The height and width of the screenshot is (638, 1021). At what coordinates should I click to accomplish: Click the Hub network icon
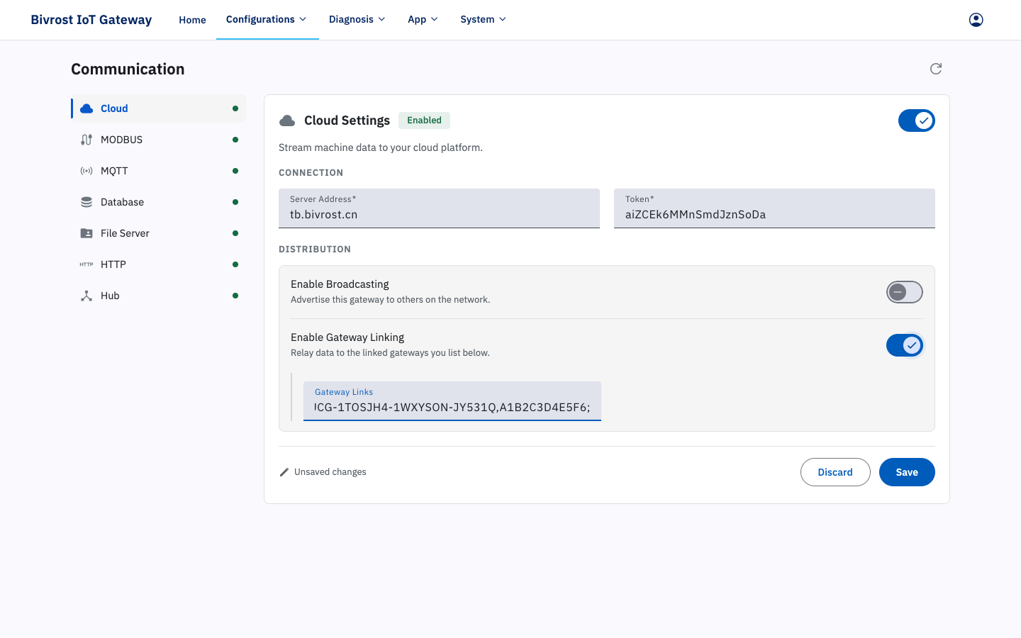pos(87,296)
